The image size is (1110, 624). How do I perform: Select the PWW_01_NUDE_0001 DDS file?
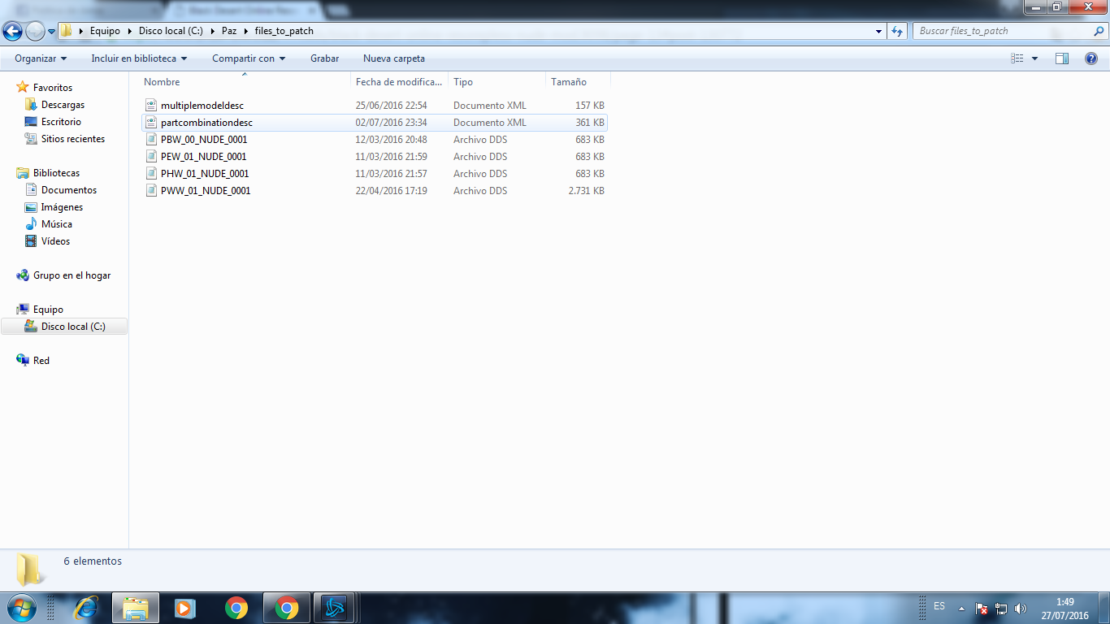(206, 191)
